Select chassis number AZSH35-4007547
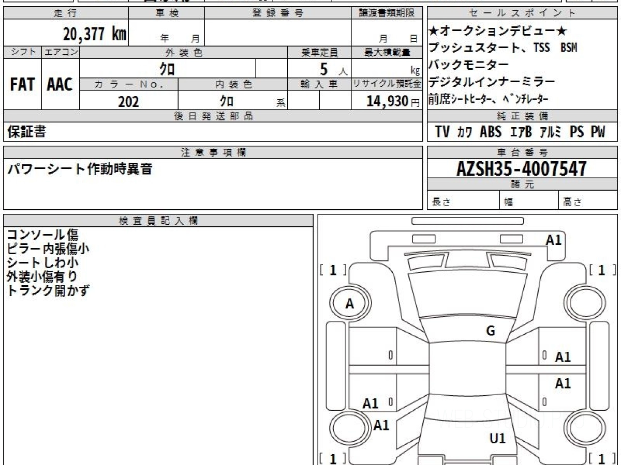The width and height of the screenshot is (621, 465). 522,168
